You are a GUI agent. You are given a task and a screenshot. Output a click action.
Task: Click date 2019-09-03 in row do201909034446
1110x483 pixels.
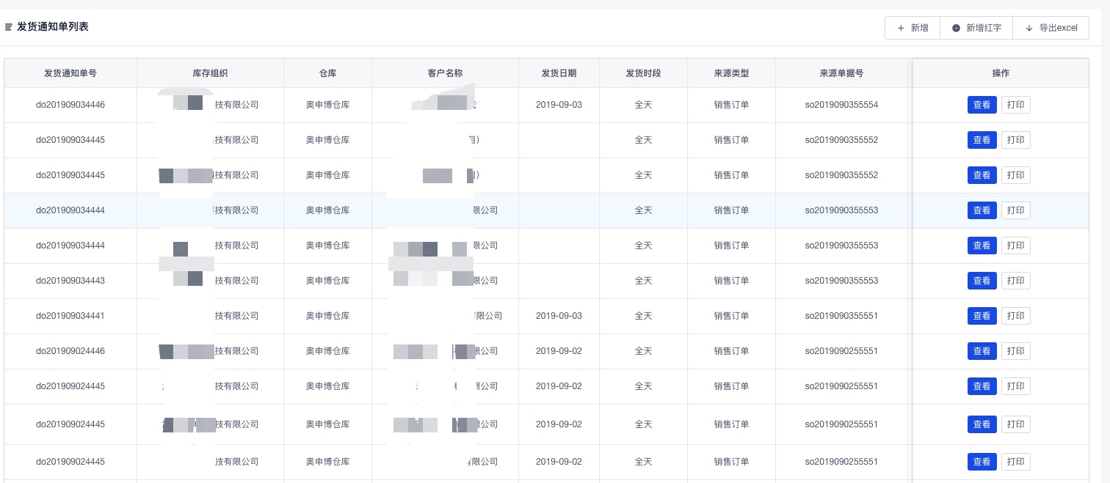[559, 105]
